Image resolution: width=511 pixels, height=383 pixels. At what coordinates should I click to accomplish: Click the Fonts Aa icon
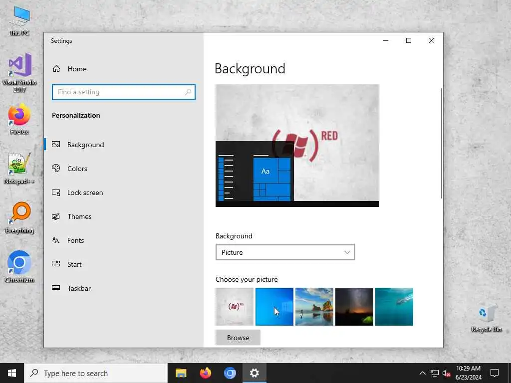point(56,240)
